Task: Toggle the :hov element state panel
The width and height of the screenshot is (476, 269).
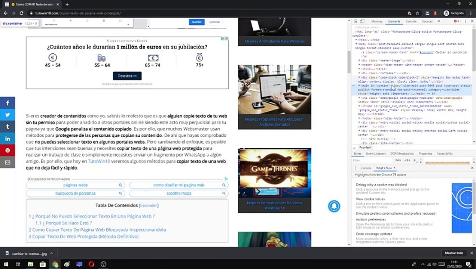Action: click(x=397, y=160)
